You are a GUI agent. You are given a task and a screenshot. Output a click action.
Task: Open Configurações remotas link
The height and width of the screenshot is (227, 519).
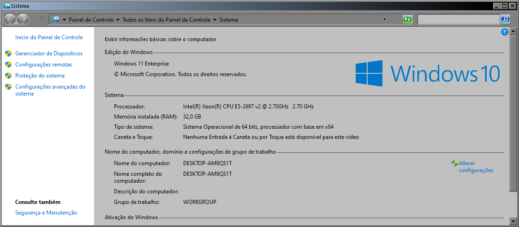(x=44, y=65)
